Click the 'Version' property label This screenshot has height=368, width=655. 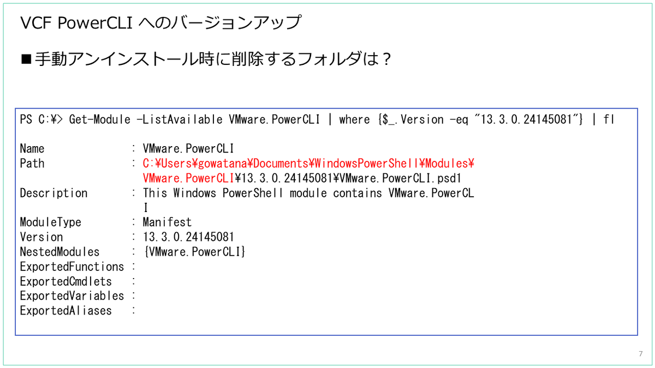coord(41,237)
